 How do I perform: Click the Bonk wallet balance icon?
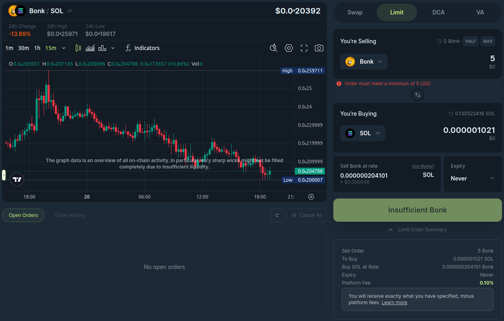coord(439,41)
